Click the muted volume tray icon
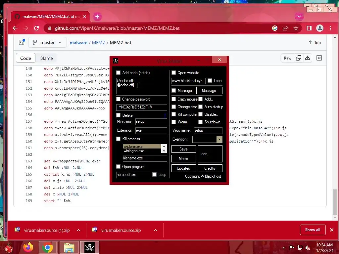This screenshot has width=339, height=254. [x=308, y=248]
